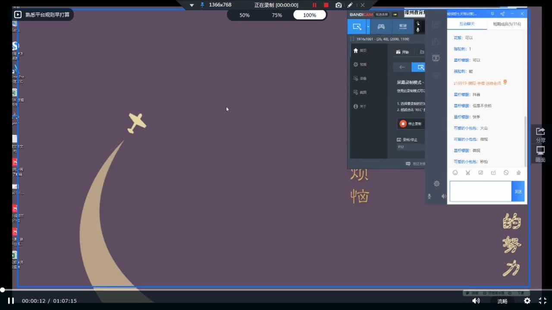Toggle the classroom speaker icon

pos(443,196)
